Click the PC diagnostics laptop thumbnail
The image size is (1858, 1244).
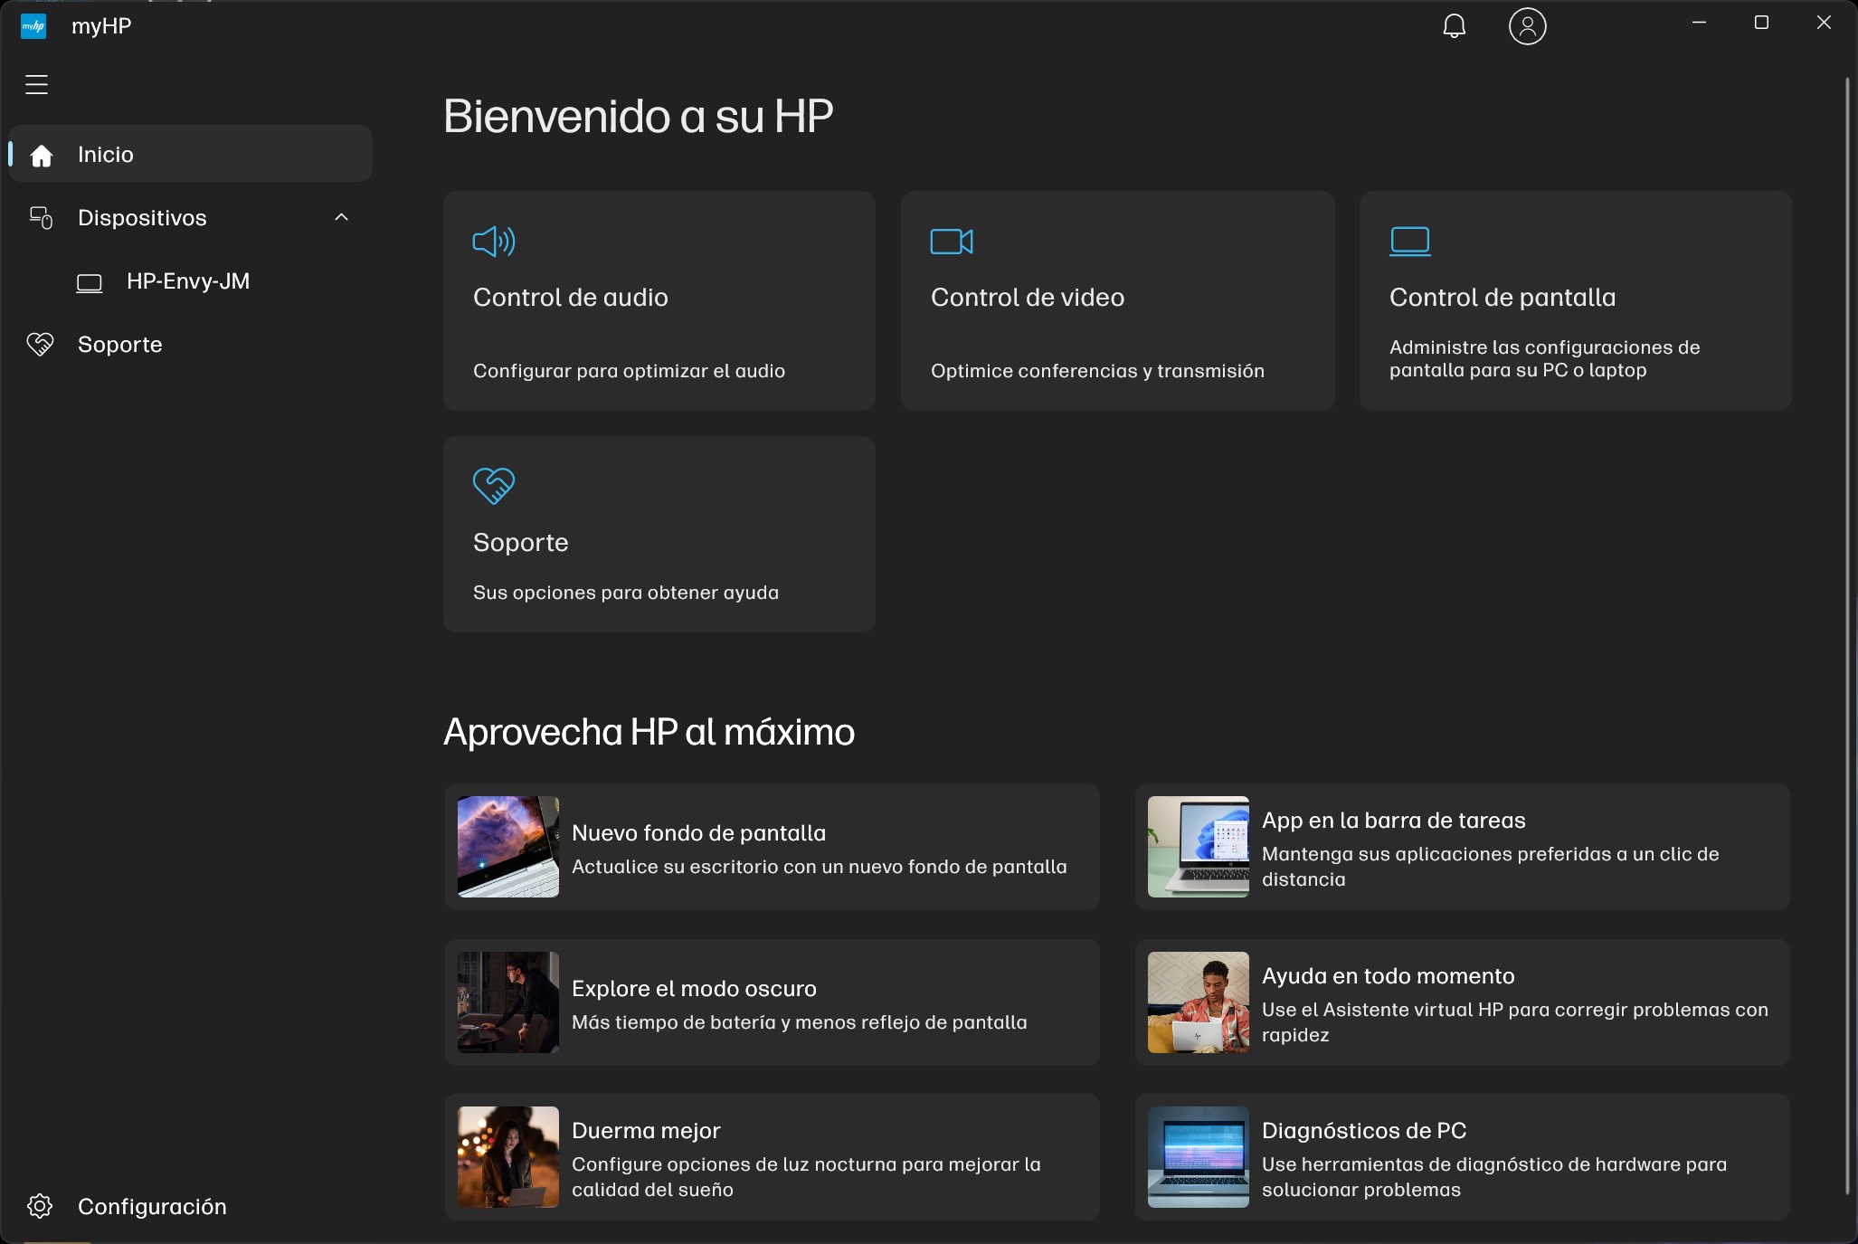1199,1157
